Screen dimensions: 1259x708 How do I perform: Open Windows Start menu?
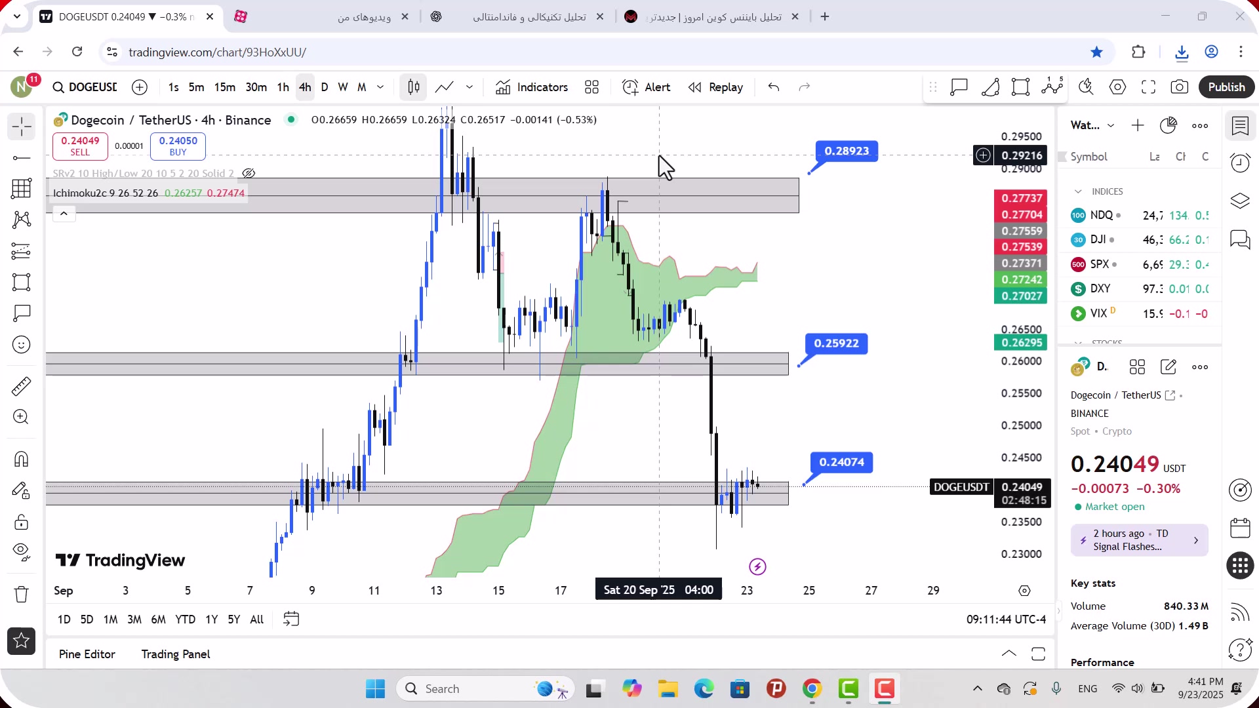tap(376, 689)
